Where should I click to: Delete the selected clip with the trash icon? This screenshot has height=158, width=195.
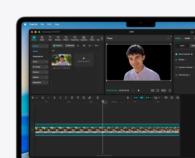tap(72, 98)
